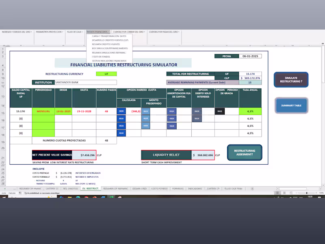Switch to the RES. CREDITOS sheet tab
325x244 pixels.
70,189
